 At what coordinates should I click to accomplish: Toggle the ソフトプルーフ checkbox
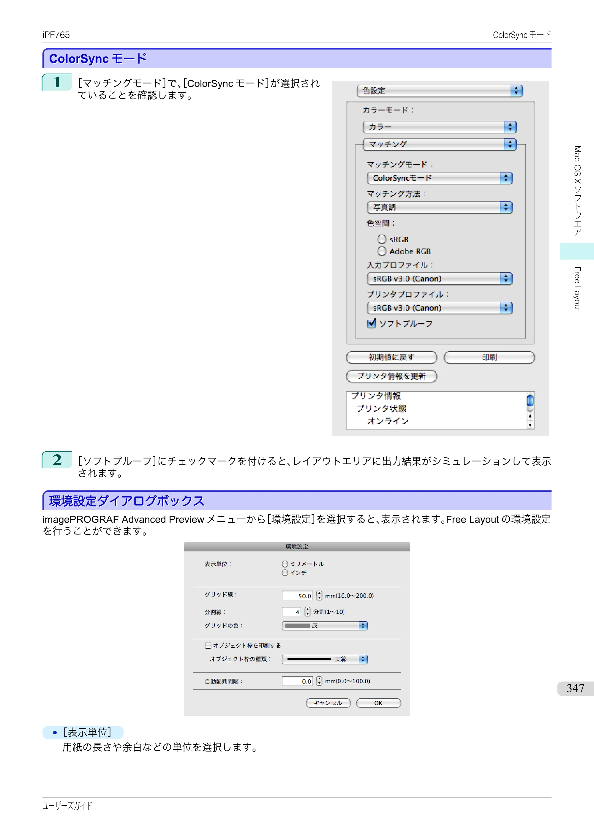pos(372,323)
